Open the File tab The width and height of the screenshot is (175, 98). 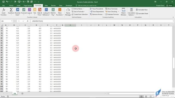pyautogui.click(x=4, y=5)
